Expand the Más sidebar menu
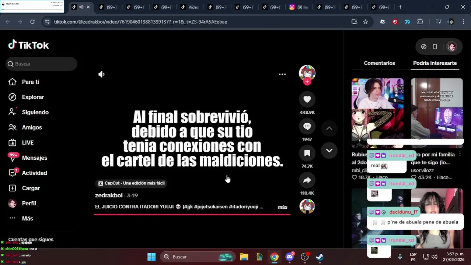471x265 pixels. click(27, 218)
